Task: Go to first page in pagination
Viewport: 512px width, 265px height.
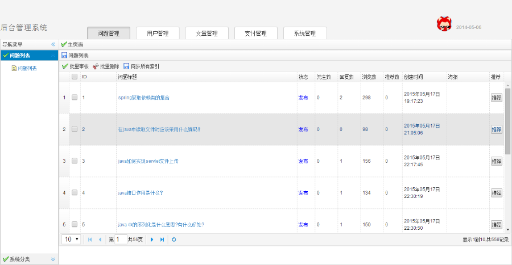Action: [90, 239]
